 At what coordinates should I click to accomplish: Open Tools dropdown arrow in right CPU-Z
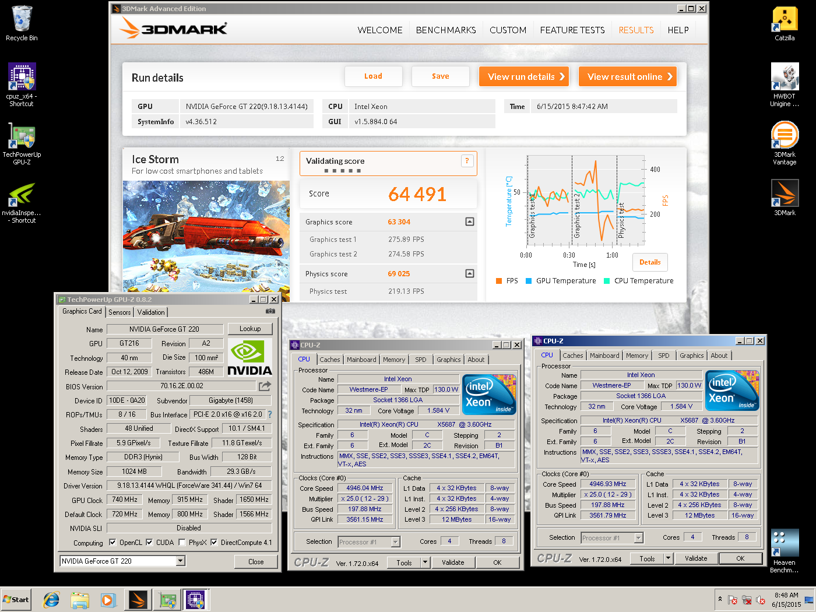point(669,558)
